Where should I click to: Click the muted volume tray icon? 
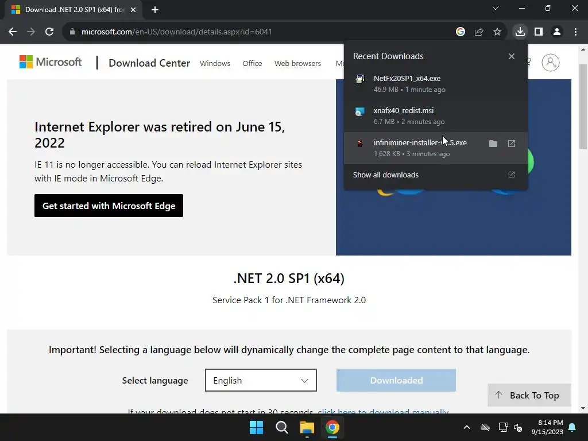[x=518, y=427]
